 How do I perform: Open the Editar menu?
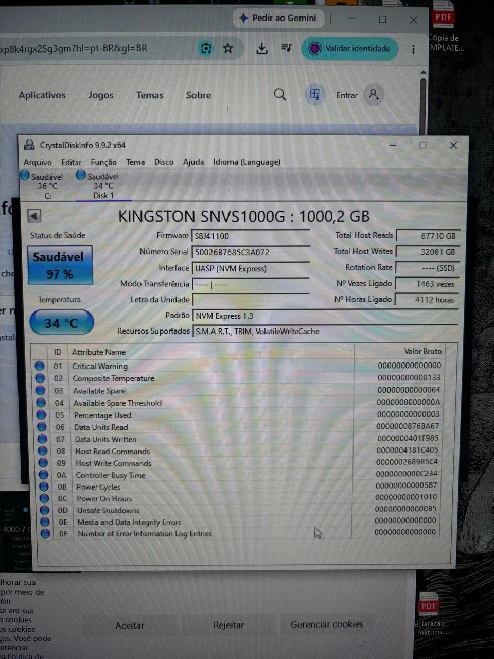click(x=71, y=162)
